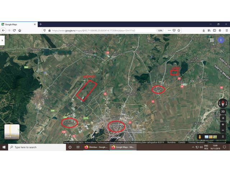Expand map imagery strip with double chevron

[x=223, y=137]
